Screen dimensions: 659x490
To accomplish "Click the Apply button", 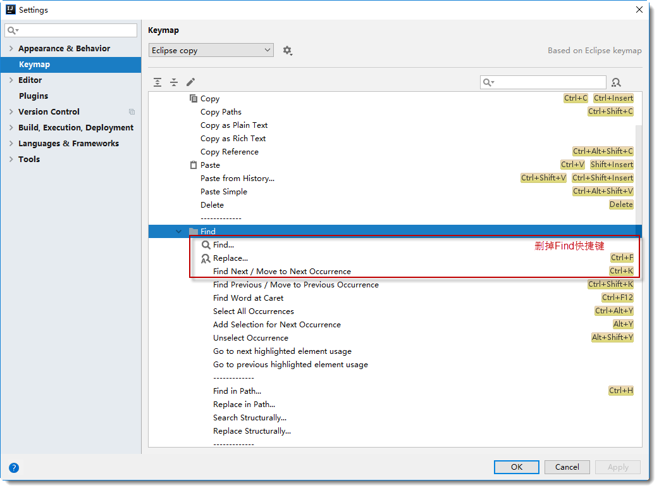I will tap(618, 467).
